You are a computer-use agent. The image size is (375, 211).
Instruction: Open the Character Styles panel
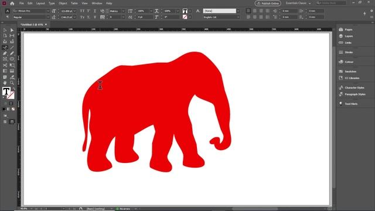tap(354, 88)
